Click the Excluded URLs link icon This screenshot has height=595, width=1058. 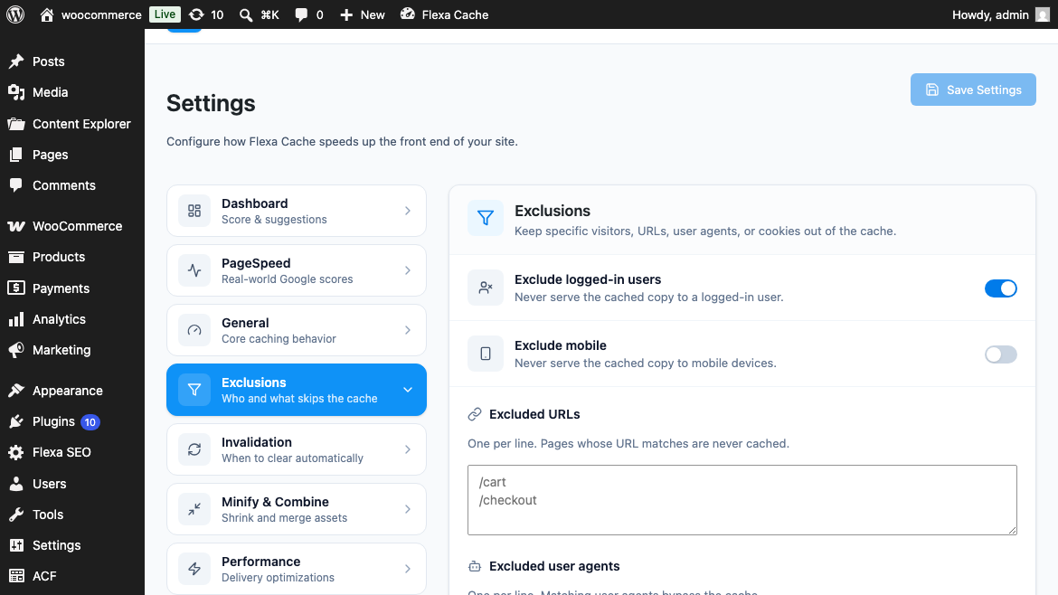(475, 414)
